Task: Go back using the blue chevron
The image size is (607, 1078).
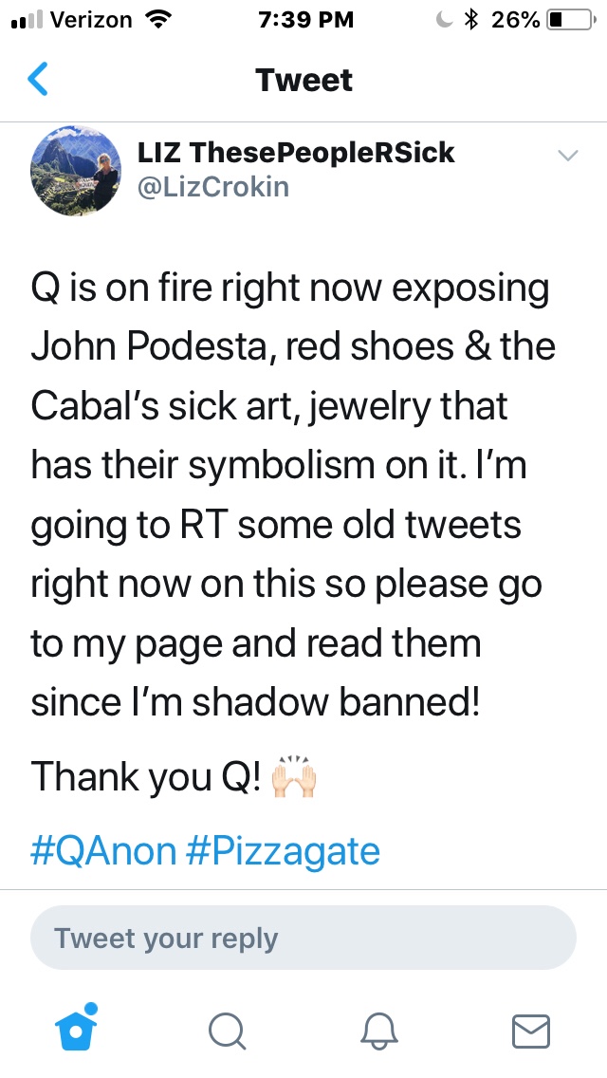Action: click(38, 80)
